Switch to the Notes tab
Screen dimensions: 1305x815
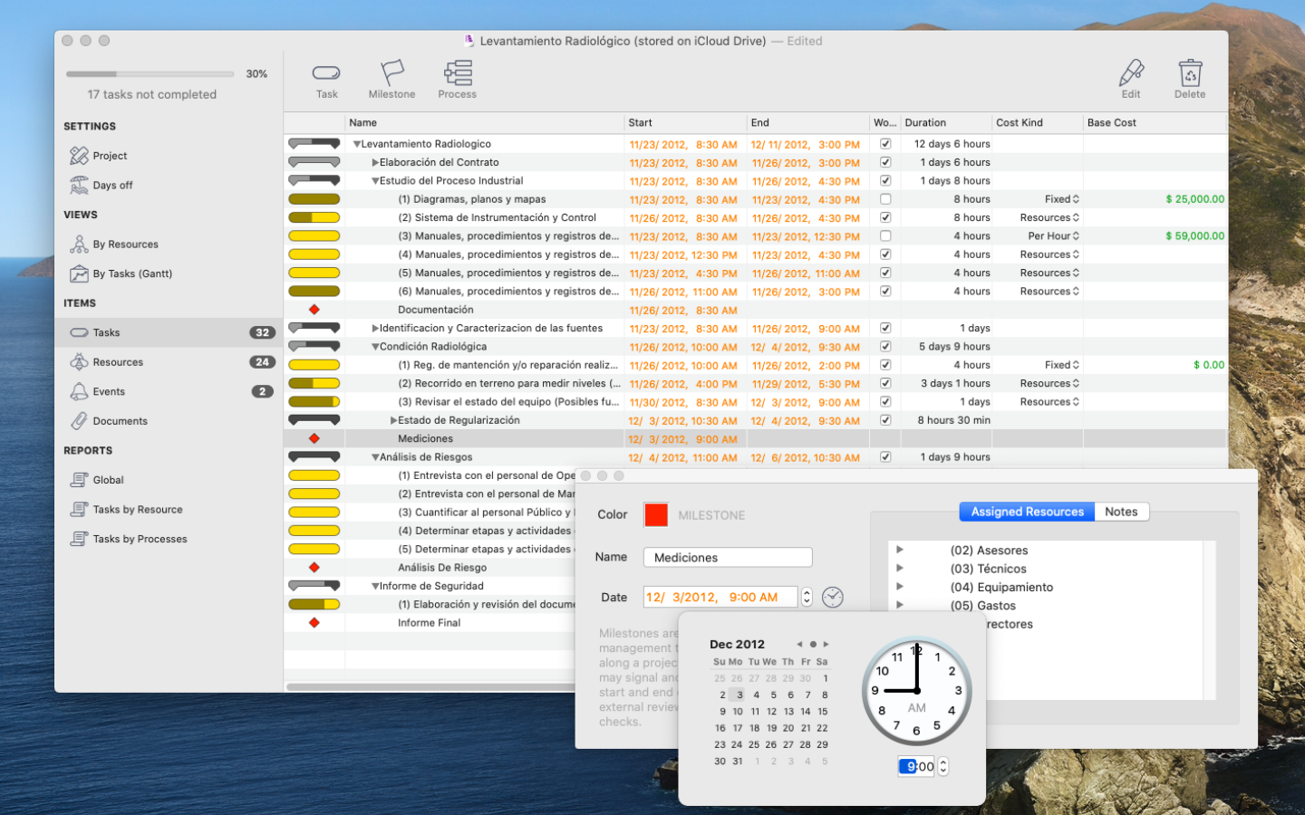click(x=1121, y=512)
